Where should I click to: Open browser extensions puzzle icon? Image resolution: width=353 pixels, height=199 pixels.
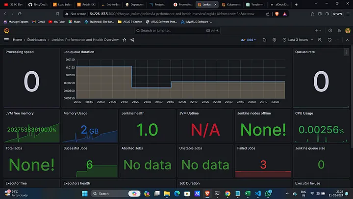click(312, 14)
